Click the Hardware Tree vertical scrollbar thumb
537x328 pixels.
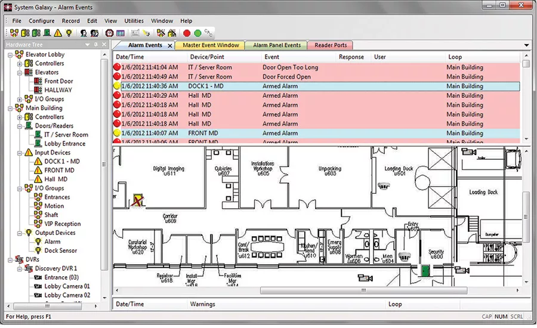(104, 165)
